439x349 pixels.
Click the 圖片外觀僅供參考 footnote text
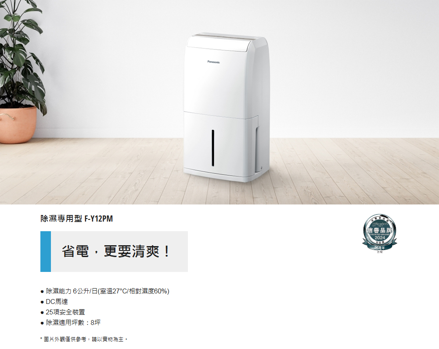(84, 339)
